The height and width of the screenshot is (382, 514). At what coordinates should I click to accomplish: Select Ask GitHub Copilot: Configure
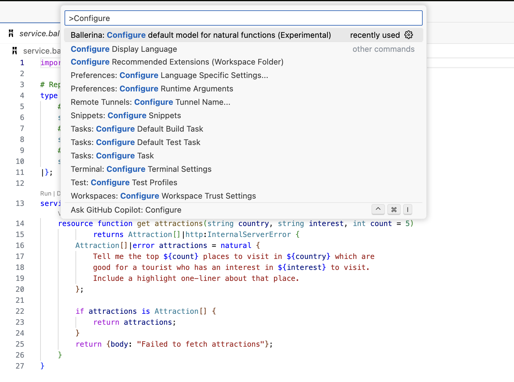[x=243, y=210]
